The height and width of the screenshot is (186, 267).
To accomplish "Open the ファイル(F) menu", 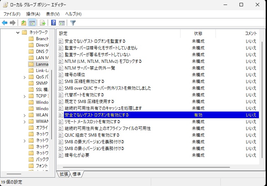I will click(12, 14).
